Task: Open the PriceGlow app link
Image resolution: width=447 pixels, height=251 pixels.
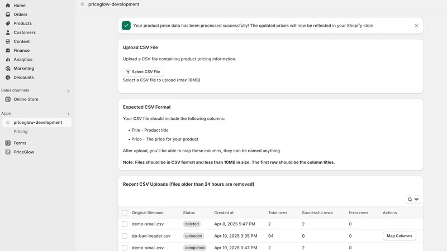Action: [x=23, y=152]
